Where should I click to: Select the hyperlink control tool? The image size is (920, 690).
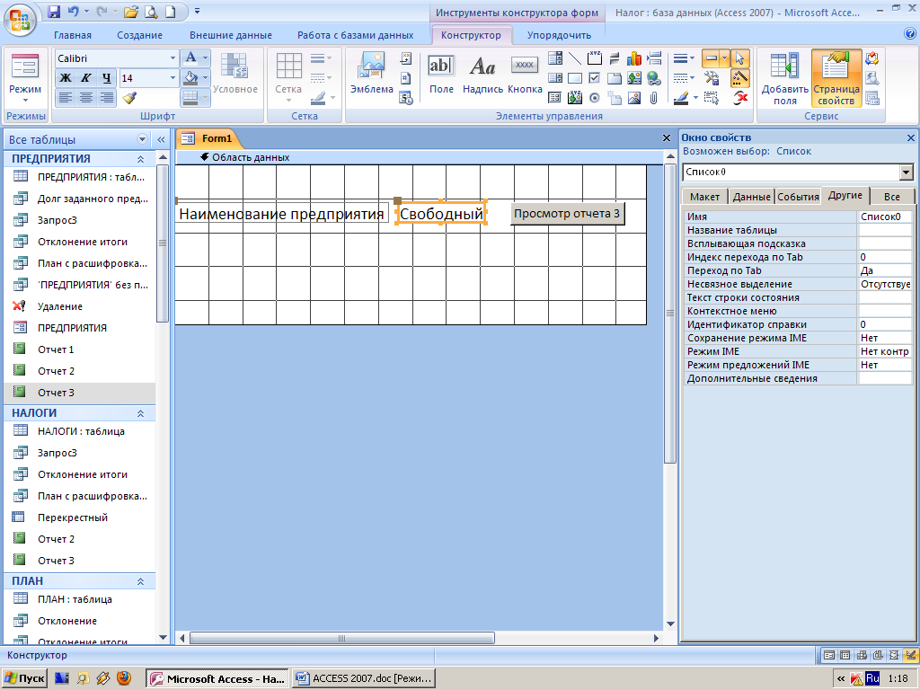654,78
